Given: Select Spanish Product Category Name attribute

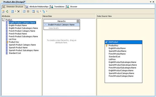Looking at the screenshot, I should click(22, 45).
